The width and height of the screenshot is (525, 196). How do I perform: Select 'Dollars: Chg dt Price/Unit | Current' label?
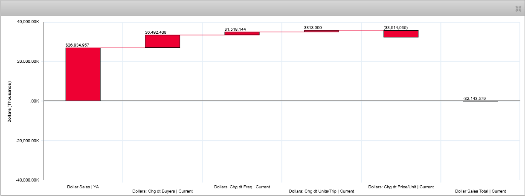click(401, 187)
